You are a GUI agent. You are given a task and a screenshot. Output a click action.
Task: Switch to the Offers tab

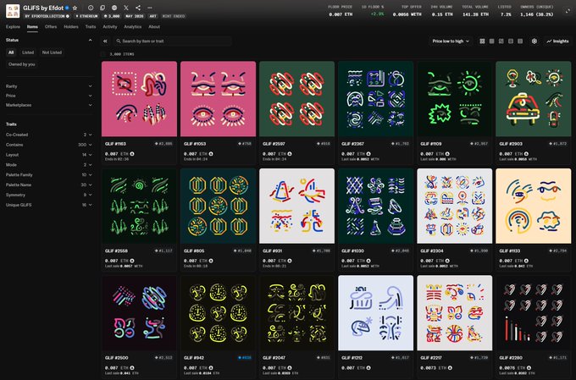pyautogui.click(x=51, y=27)
